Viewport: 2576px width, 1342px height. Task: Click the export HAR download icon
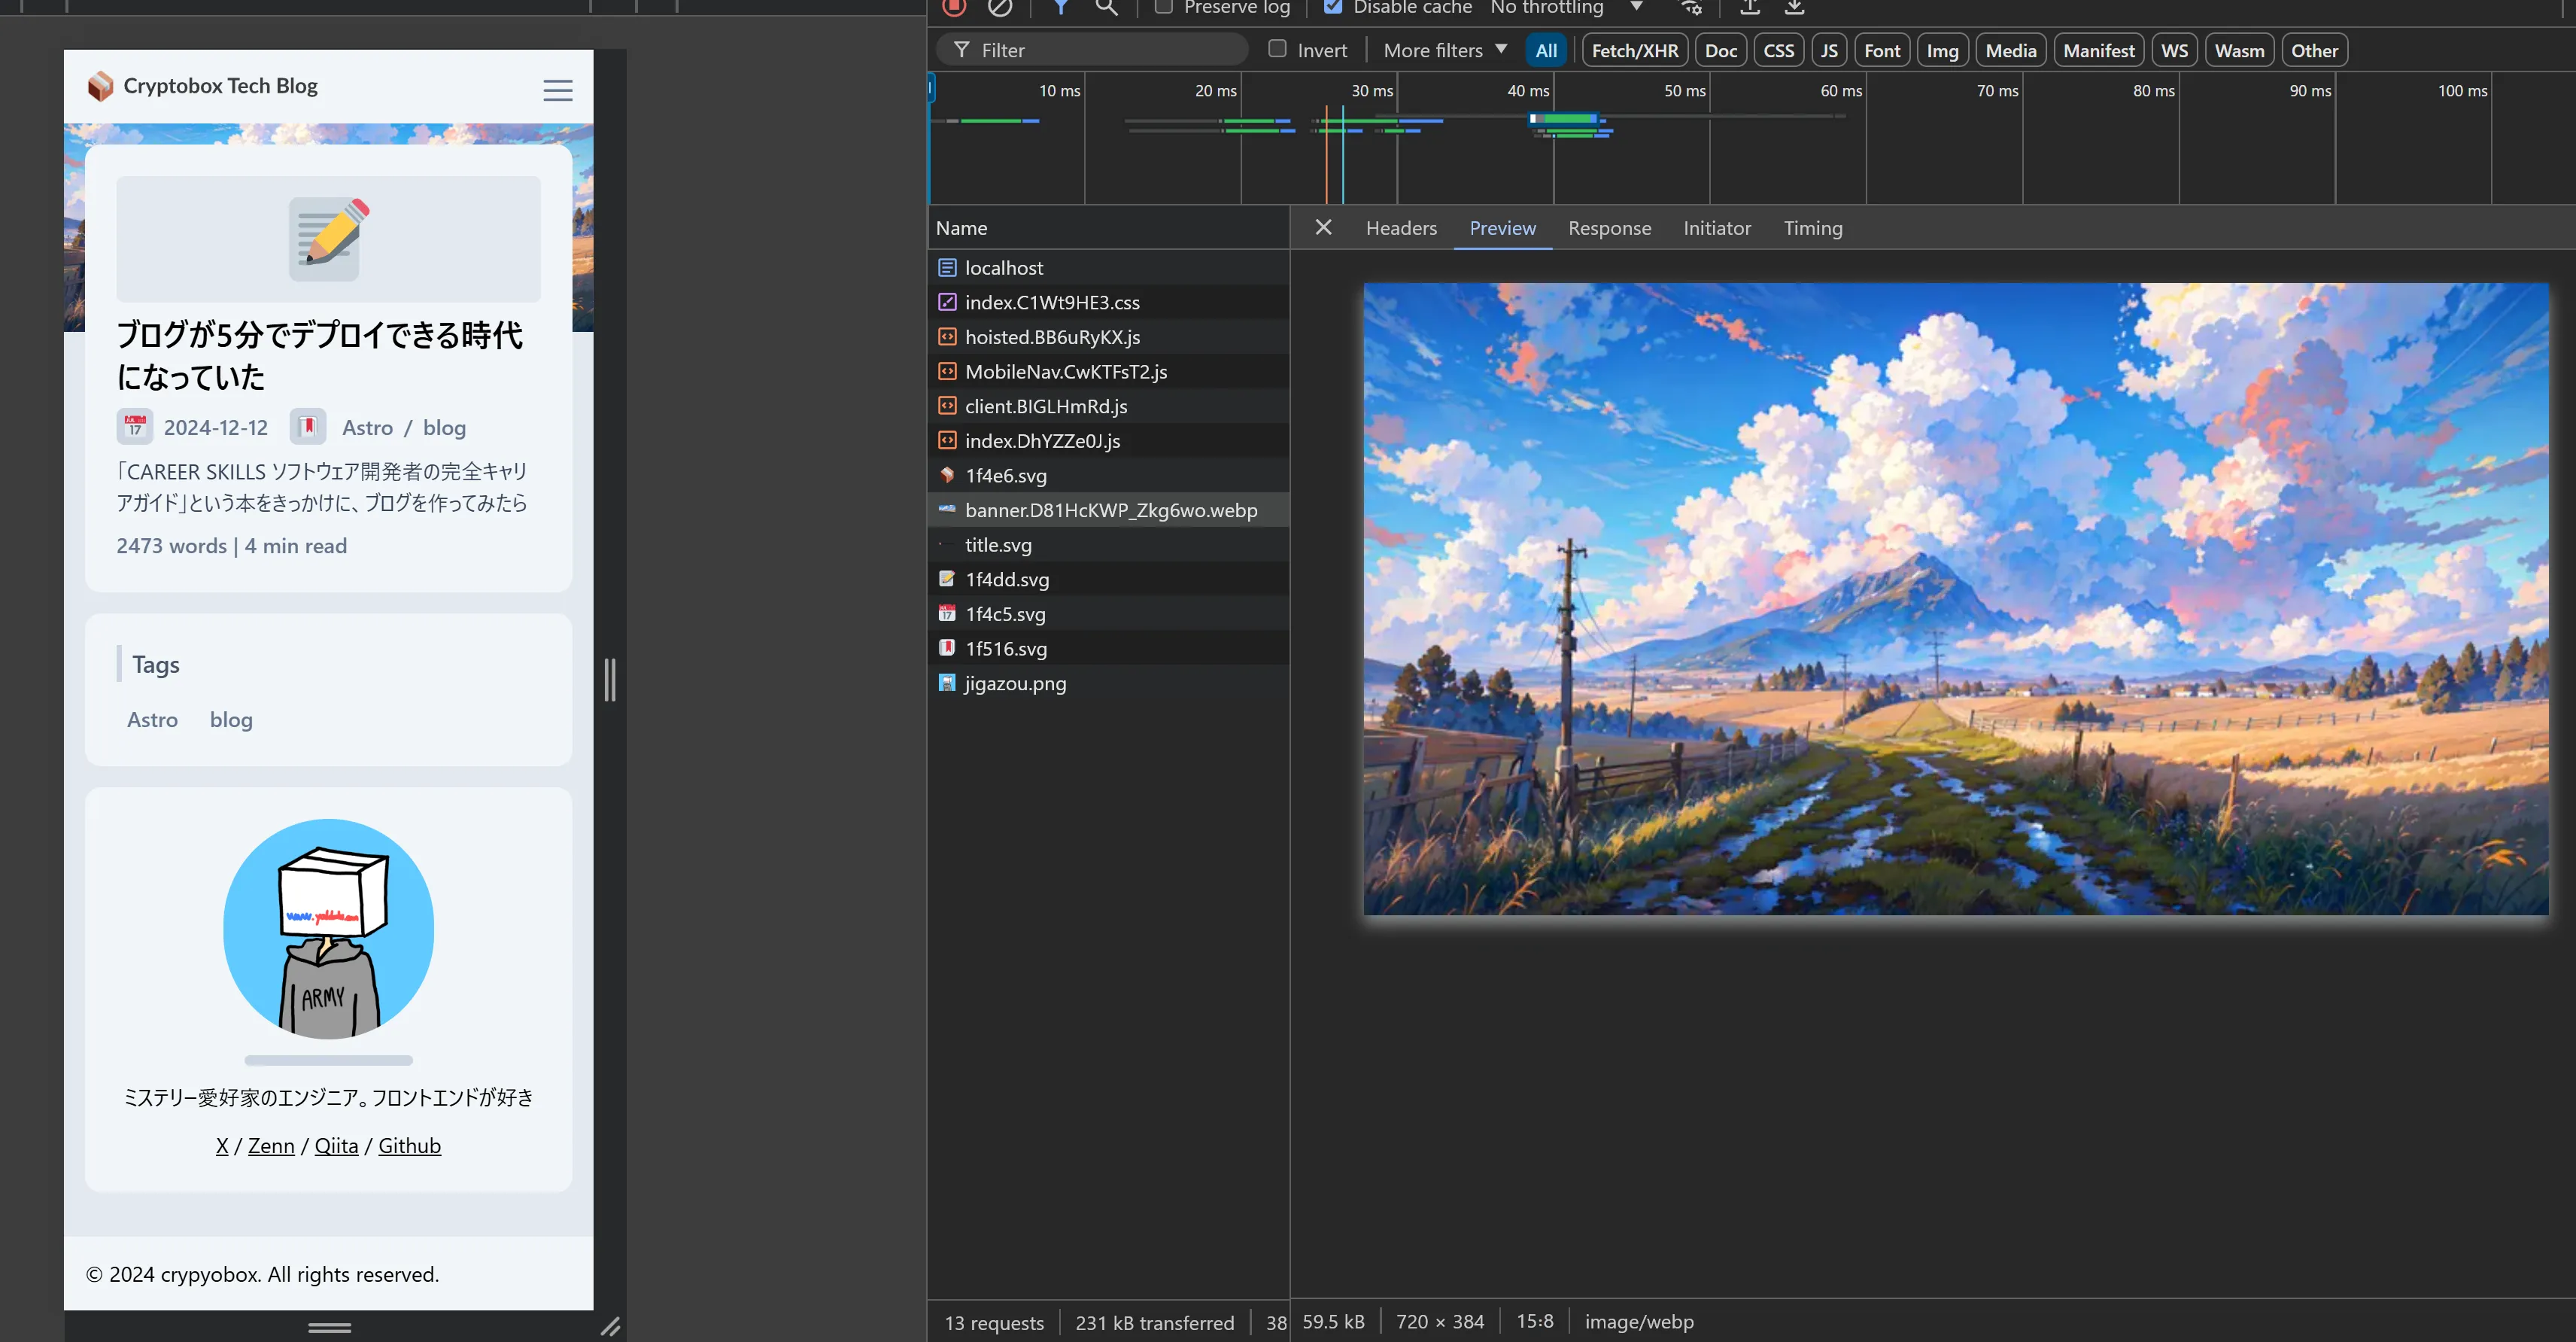(x=1795, y=7)
